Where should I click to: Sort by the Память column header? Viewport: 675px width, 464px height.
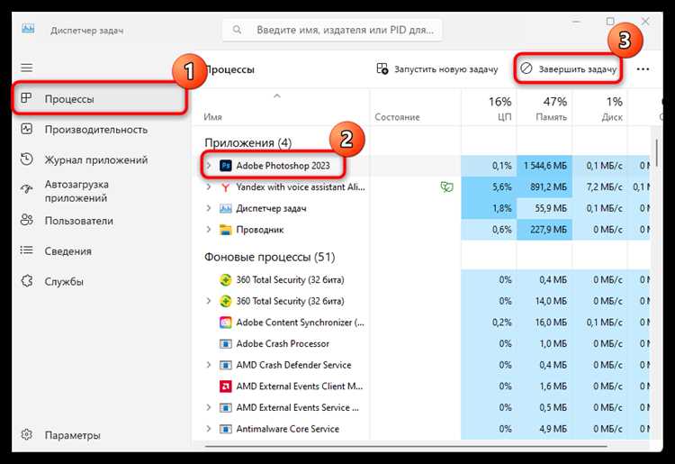click(544, 107)
